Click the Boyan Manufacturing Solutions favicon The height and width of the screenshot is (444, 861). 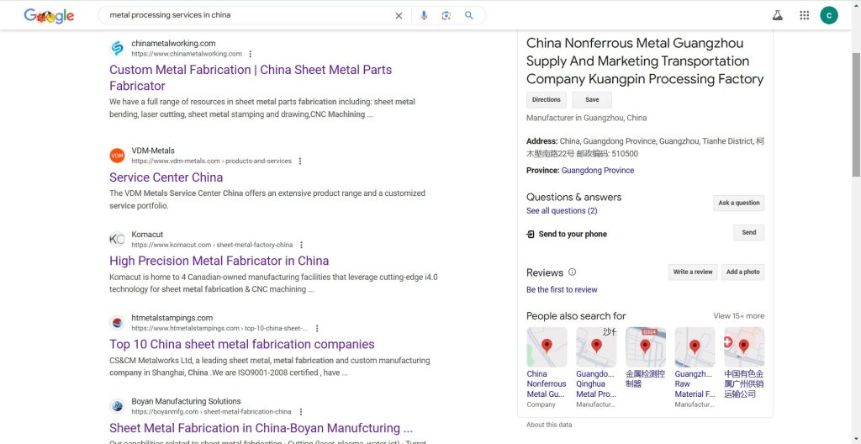(117, 406)
